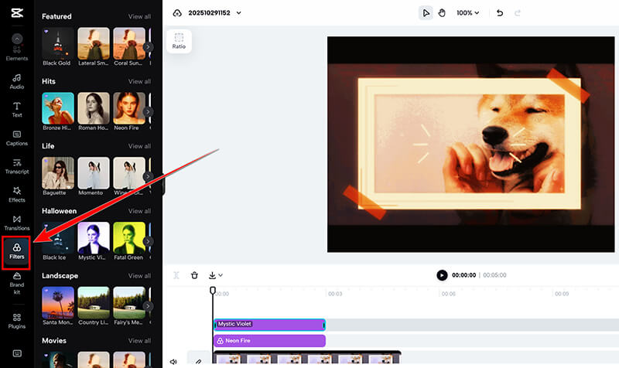The height and width of the screenshot is (368, 619).
Task: Open the Transitions panel
Action: pyautogui.click(x=16, y=223)
